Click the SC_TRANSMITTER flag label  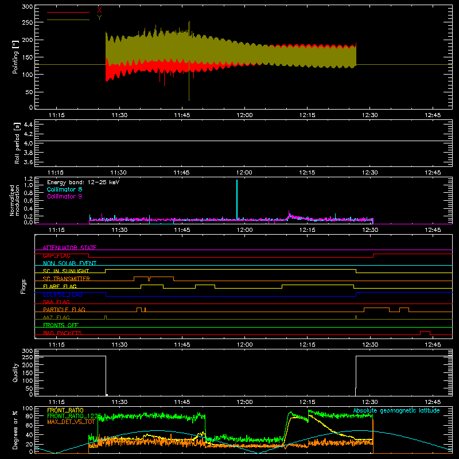click(x=66, y=279)
